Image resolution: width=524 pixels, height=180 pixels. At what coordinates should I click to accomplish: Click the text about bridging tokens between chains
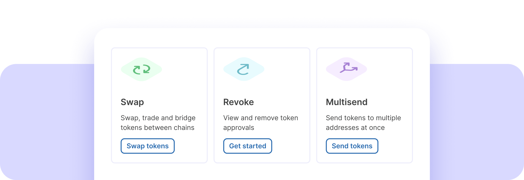tap(158, 123)
